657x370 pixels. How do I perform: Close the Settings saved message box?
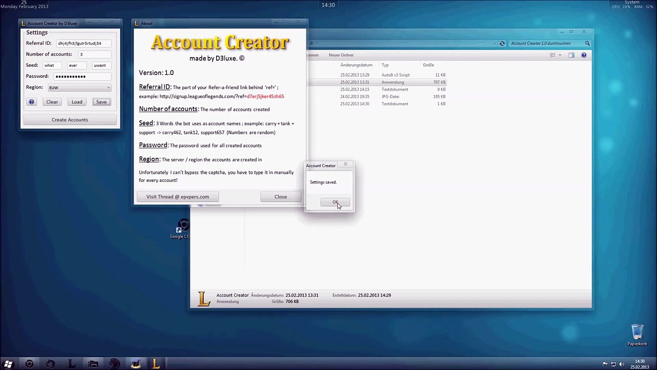[345, 165]
